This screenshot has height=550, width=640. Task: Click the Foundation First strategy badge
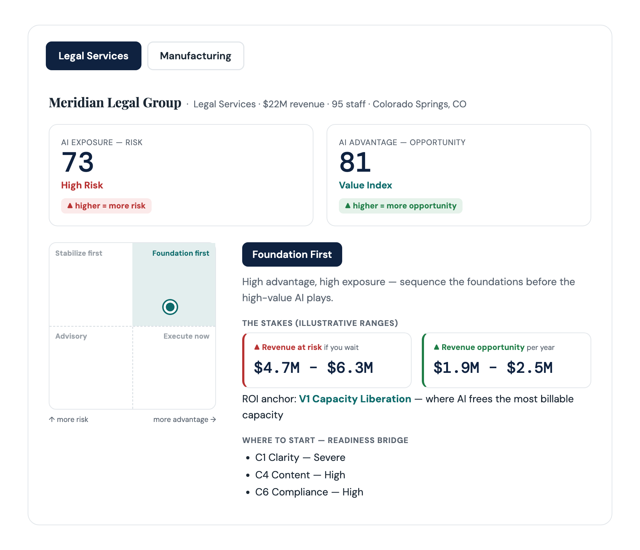292,254
